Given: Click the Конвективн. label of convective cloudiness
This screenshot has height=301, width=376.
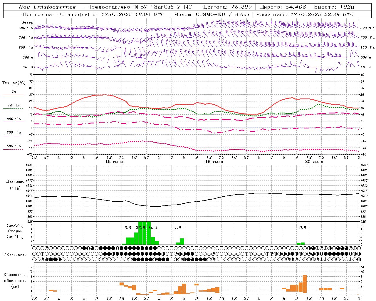Looking at the screenshot, I should [x=15, y=275].
